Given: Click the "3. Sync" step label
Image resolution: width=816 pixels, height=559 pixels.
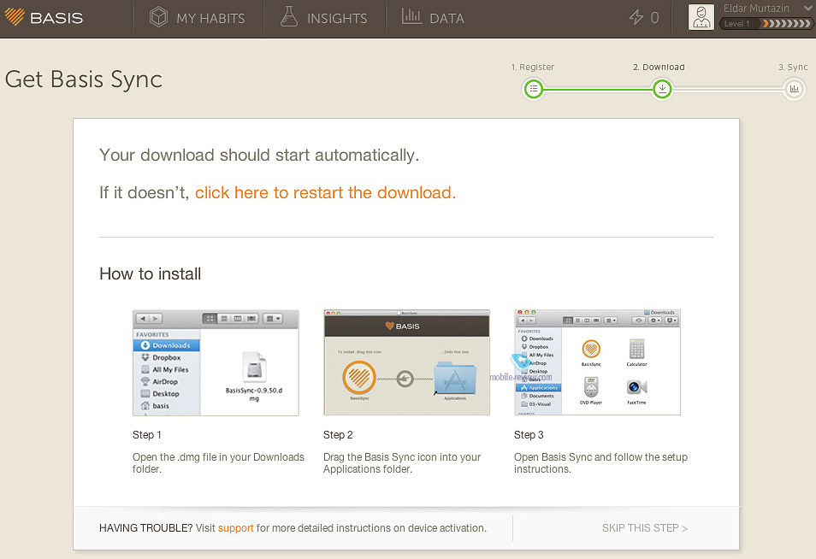Looking at the screenshot, I should [793, 67].
